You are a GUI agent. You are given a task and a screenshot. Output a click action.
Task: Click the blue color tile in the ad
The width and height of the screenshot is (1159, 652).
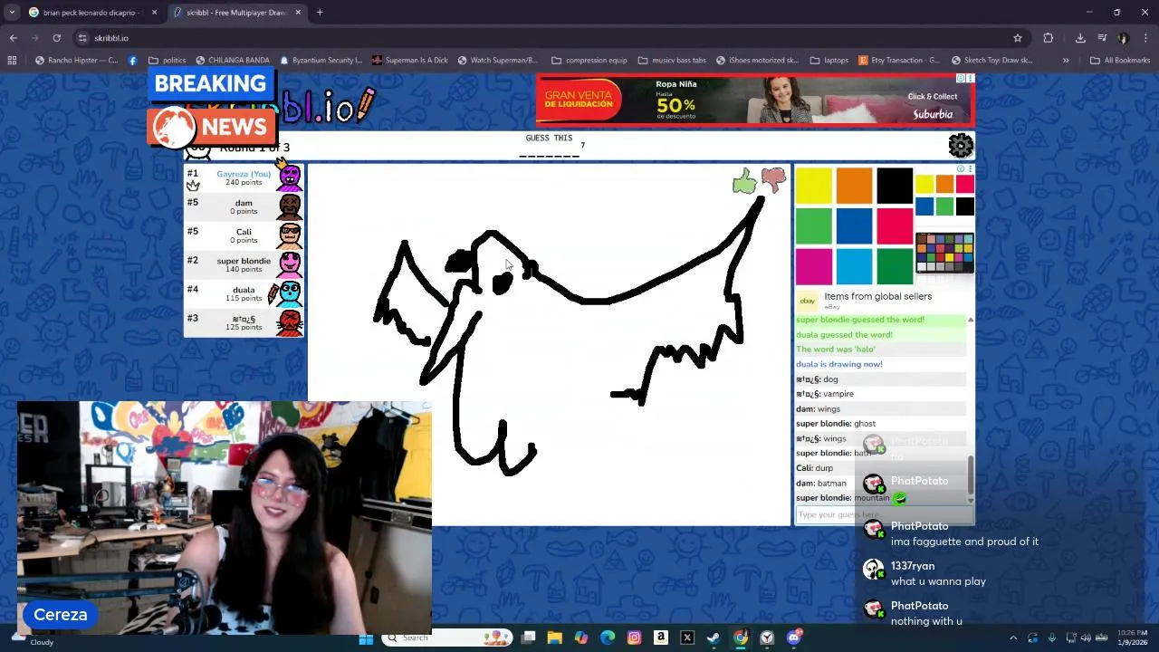click(854, 226)
